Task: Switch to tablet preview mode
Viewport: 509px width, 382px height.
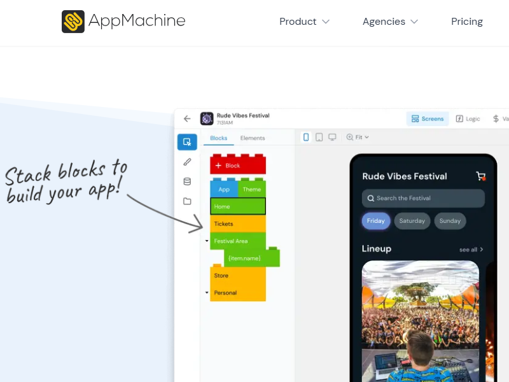Action: point(319,137)
